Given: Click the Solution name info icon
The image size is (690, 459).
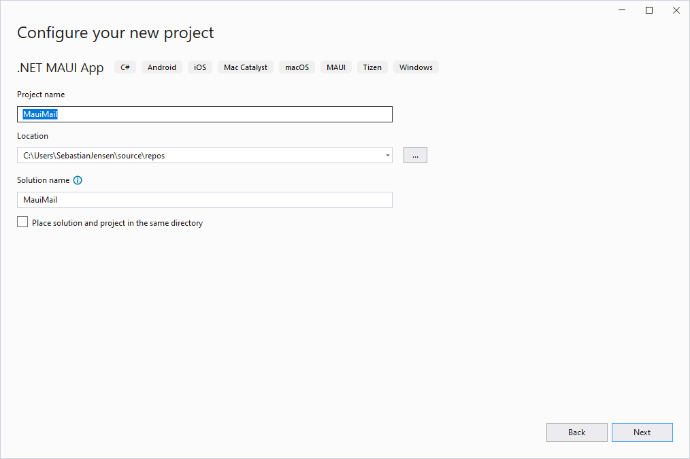Looking at the screenshot, I should click(x=78, y=180).
